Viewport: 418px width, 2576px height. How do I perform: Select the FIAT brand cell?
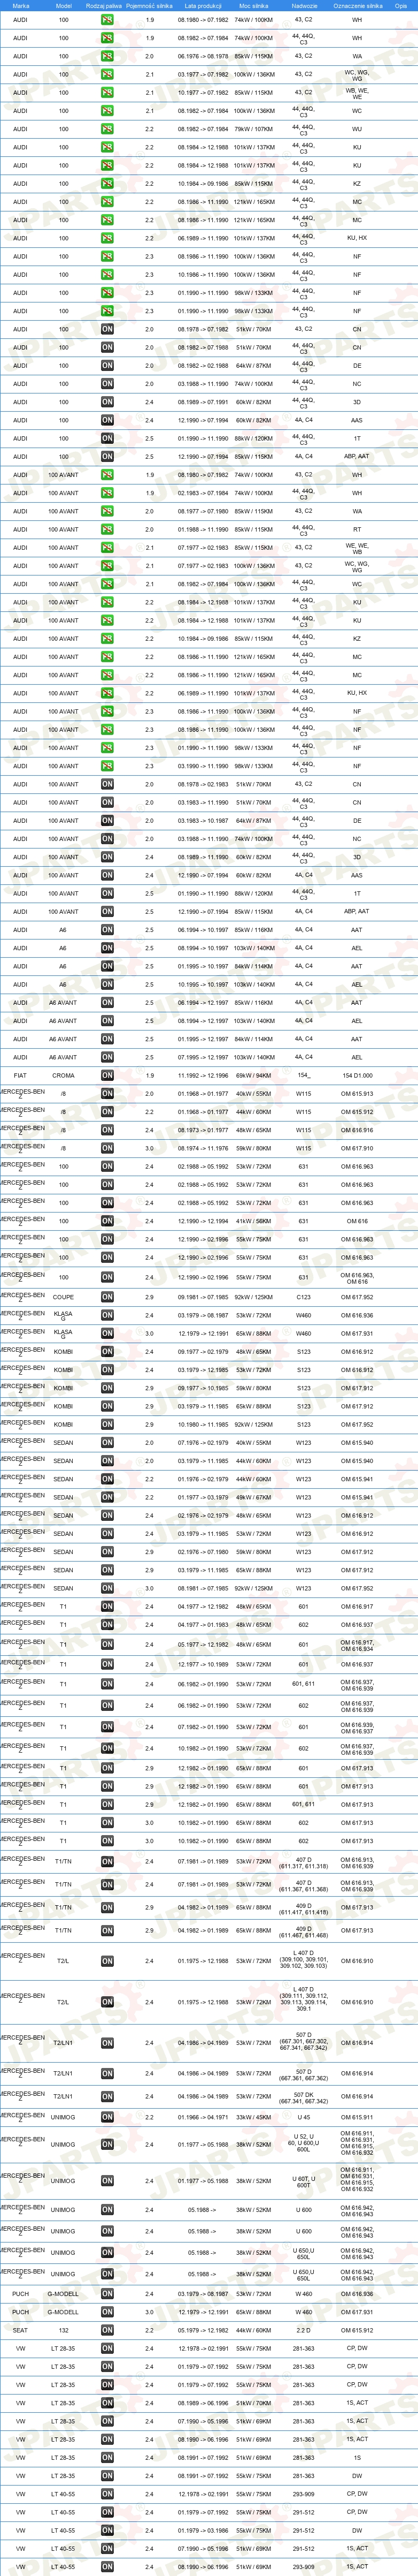(21, 1075)
